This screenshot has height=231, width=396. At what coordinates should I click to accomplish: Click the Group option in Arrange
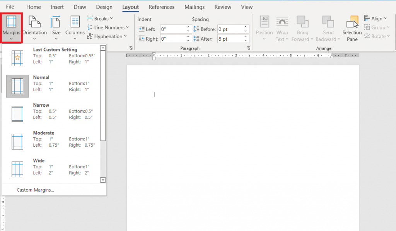[377, 27]
